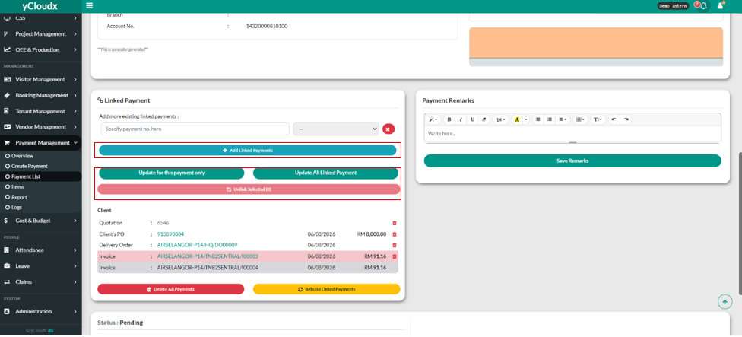742x337 pixels.
Task: Click the Leave briefcase icon
Action: 7,266
